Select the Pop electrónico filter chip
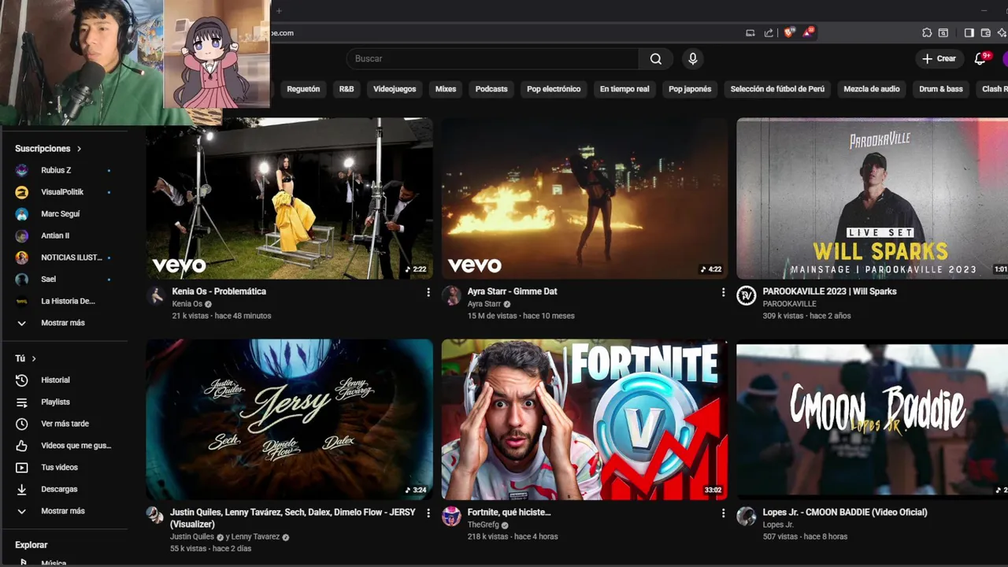The height and width of the screenshot is (567, 1008). tap(554, 89)
